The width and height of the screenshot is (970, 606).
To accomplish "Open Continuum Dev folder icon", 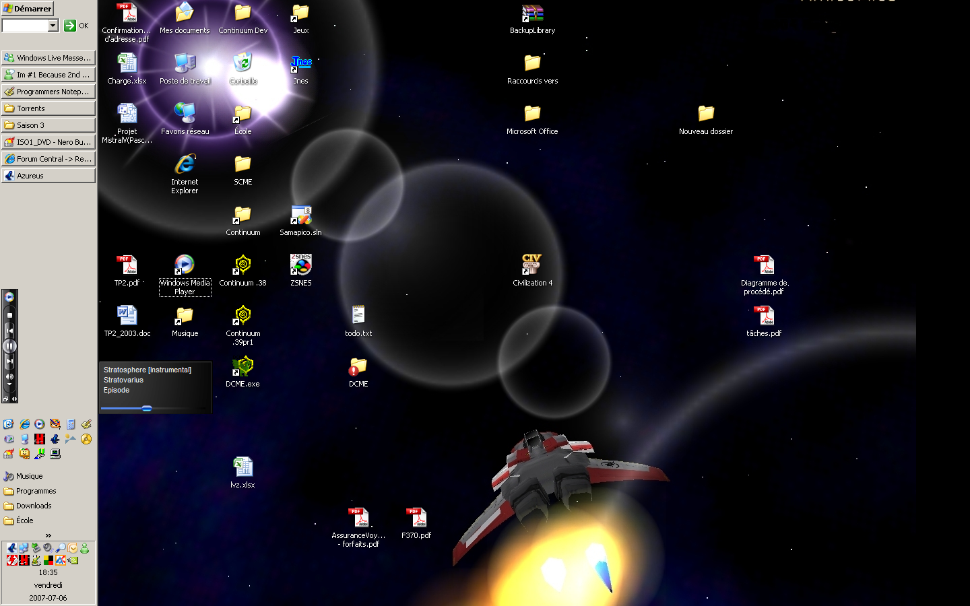I will coord(243,19).
